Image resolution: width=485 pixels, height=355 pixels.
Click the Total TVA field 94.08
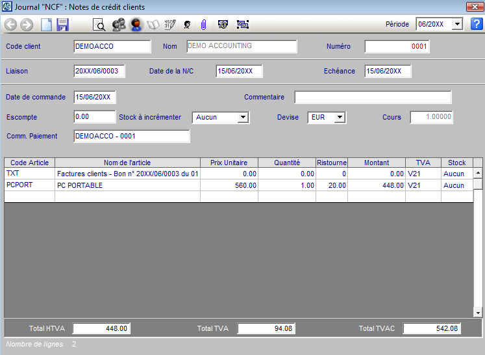266,328
